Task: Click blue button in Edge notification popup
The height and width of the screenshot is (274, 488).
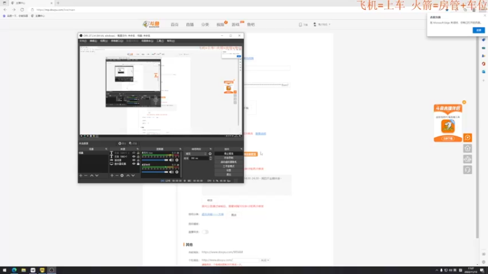Action: [478, 30]
